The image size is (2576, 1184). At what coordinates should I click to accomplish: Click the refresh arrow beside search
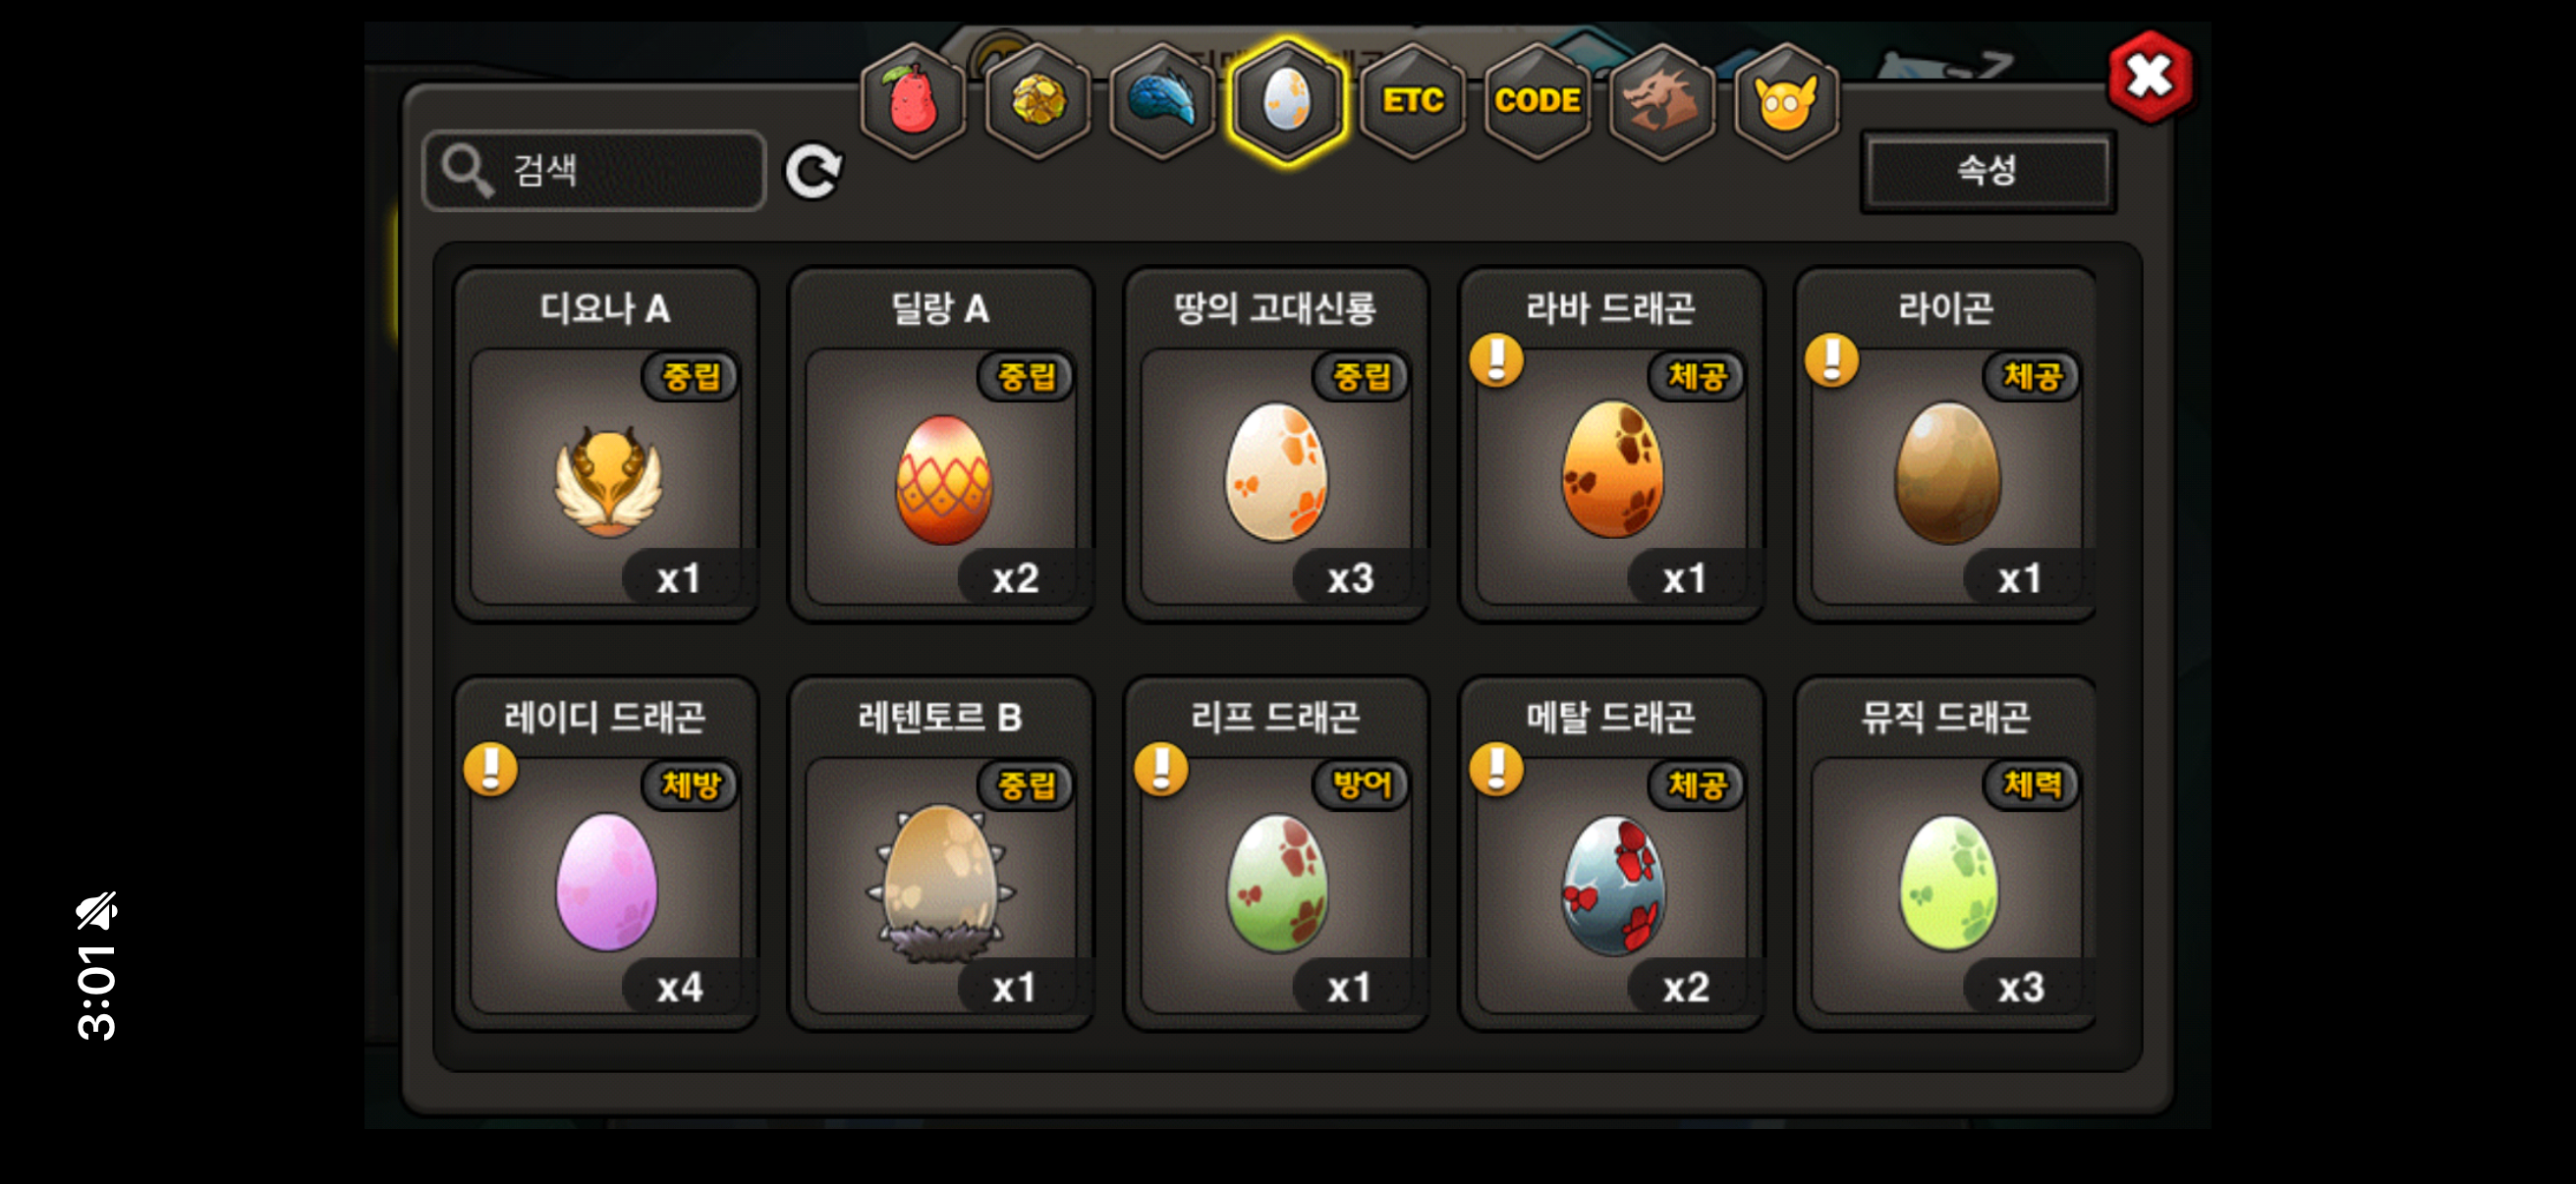pyautogui.click(x=813, y=171)
